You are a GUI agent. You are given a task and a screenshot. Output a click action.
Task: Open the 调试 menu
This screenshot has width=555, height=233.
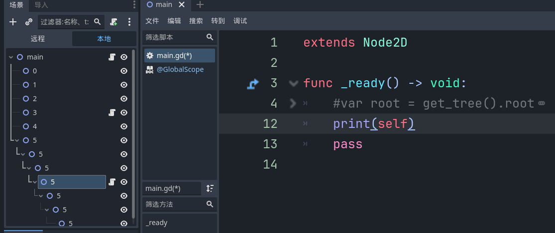240,21
